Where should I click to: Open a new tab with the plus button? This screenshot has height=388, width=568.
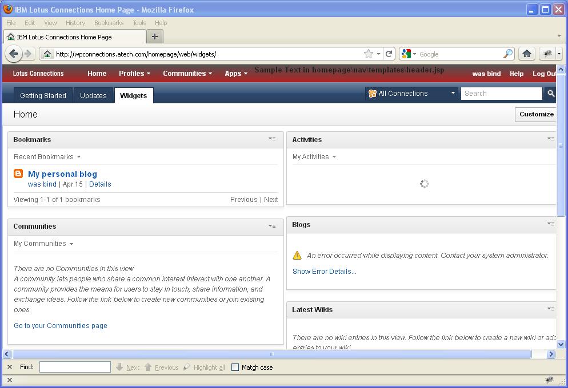(x=155, y=37)
